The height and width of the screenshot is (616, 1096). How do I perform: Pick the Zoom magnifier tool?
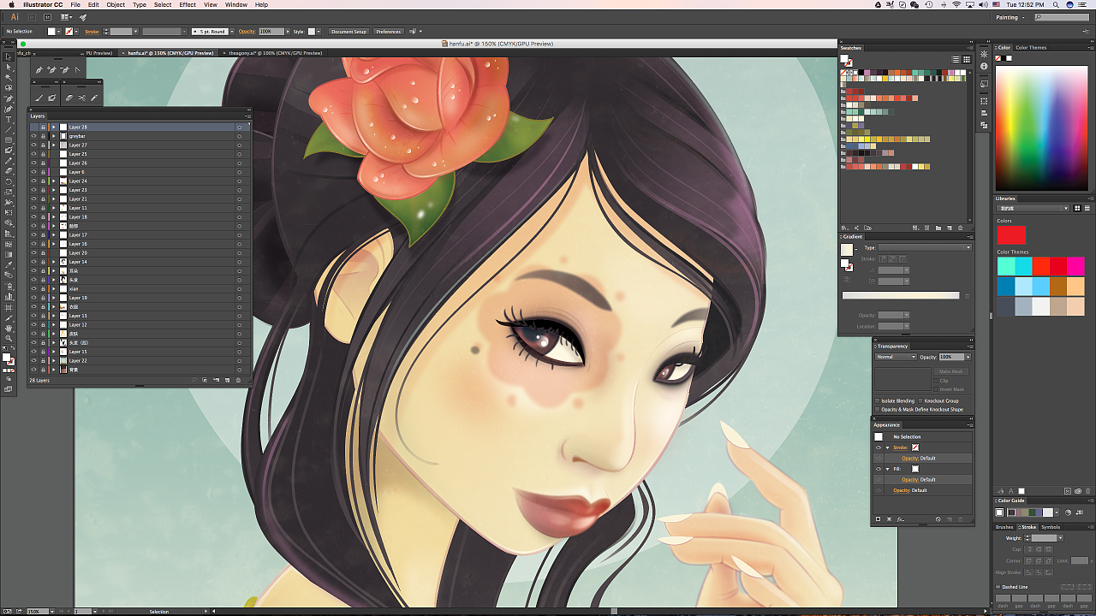tap(9, 338)
